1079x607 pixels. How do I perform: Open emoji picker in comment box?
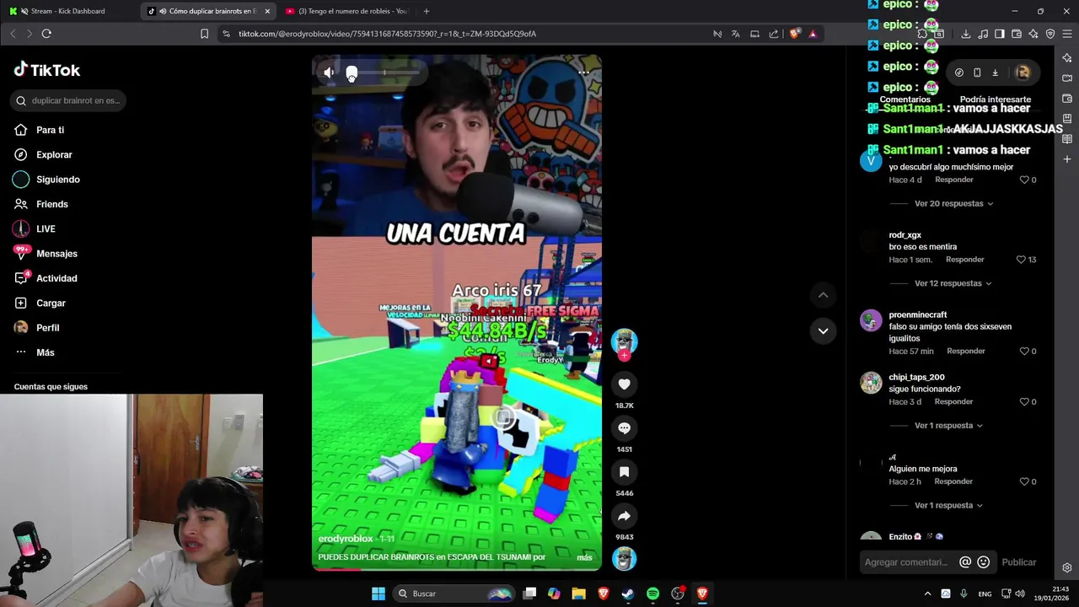pos(983,562)
